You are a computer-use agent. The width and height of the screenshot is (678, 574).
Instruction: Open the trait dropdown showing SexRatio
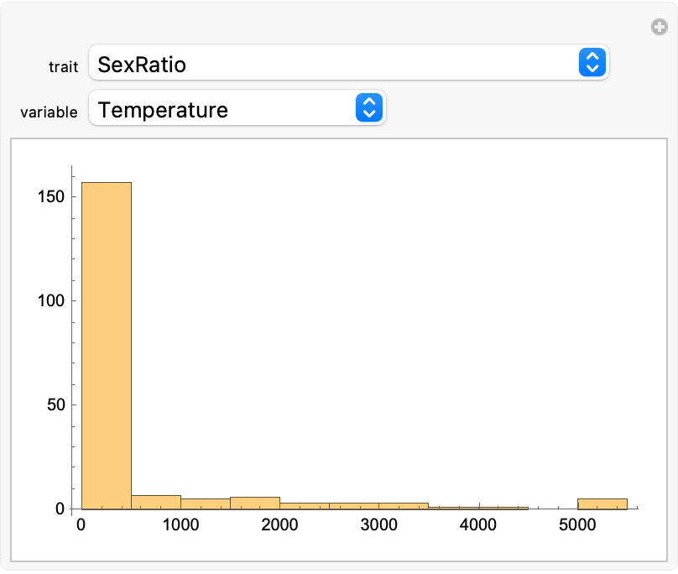(336, 63)
